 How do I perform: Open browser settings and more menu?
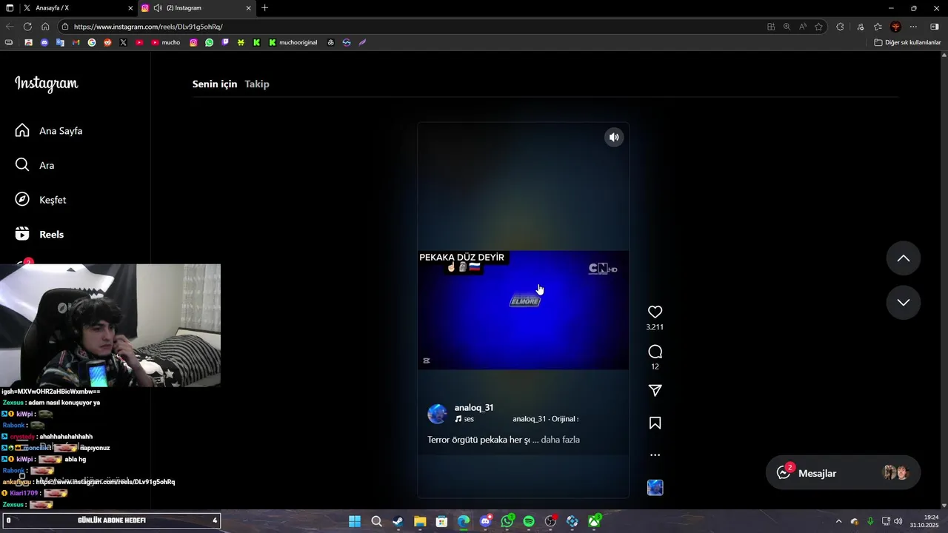tap(913, 27)
